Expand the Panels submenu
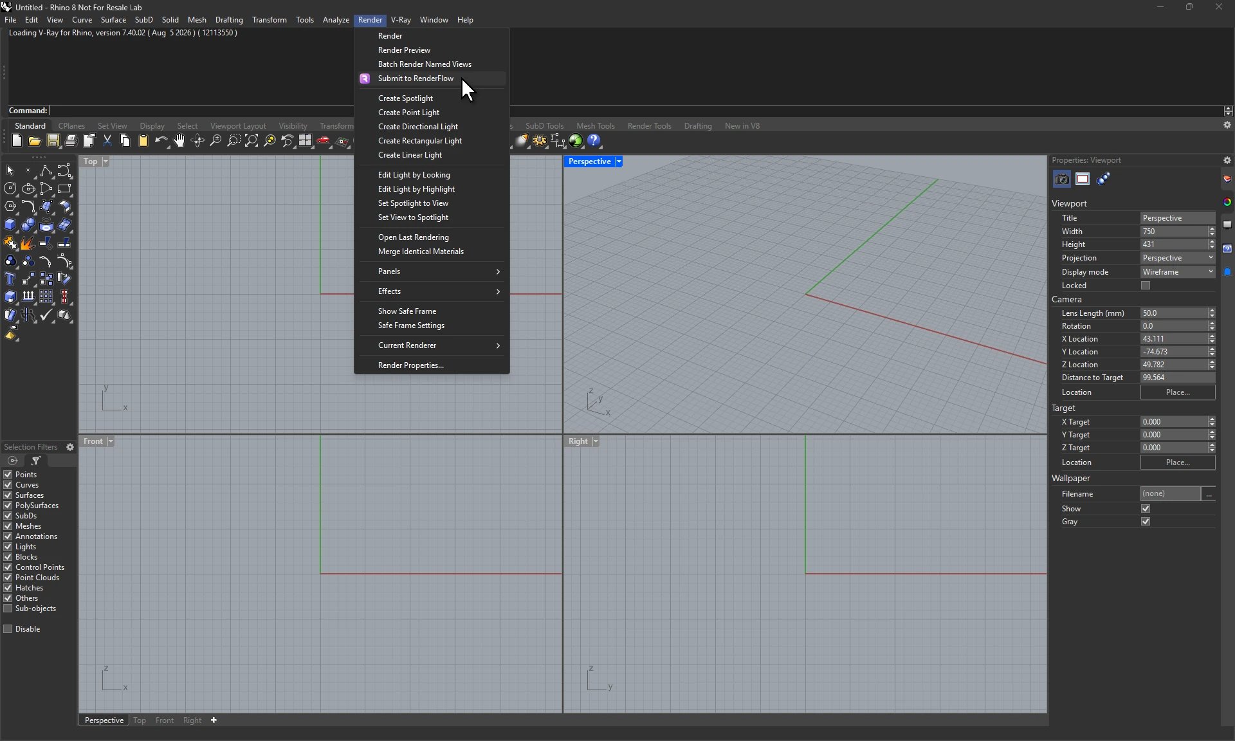 click(x=432, y=271)
